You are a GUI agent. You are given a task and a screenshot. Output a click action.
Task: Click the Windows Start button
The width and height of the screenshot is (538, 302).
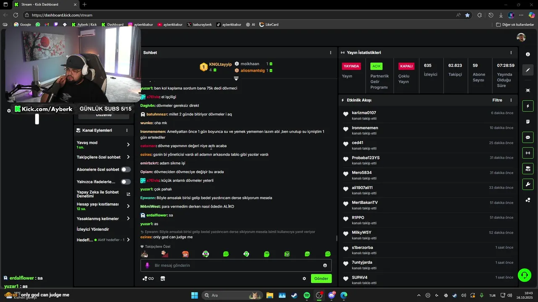(x=195, y=295)
